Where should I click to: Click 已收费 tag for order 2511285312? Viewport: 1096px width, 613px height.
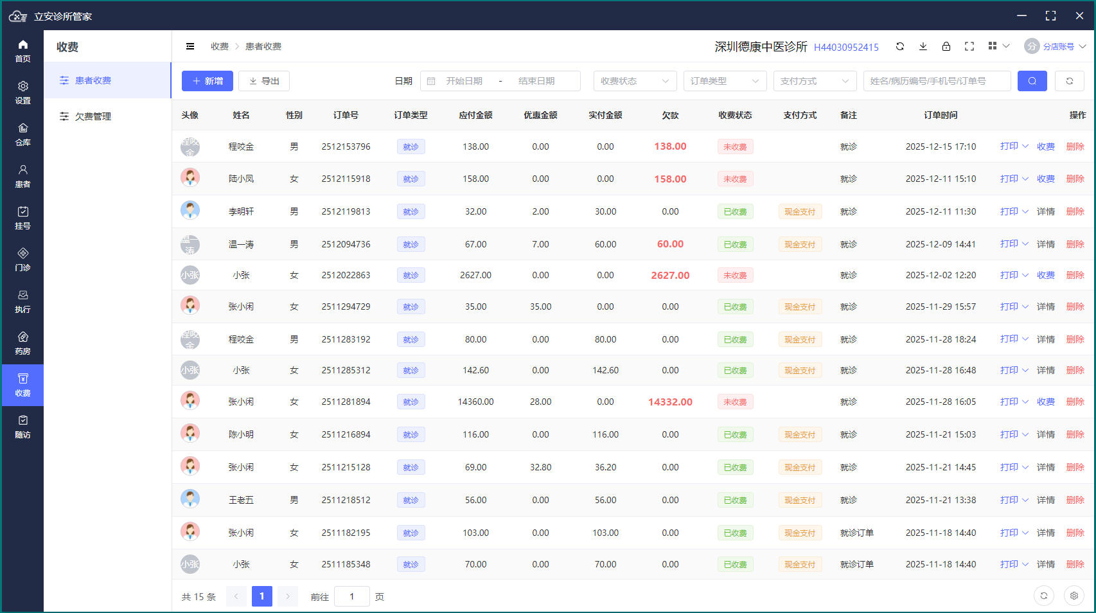tap(736, 370)
